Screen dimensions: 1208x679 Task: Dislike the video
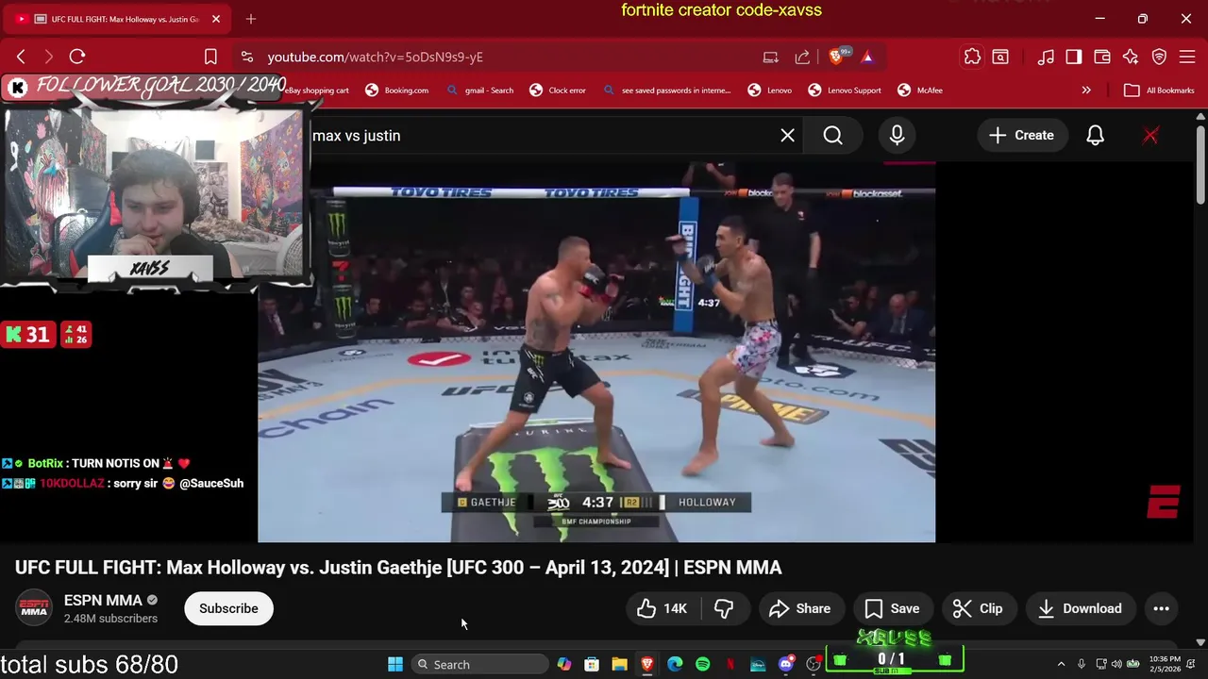725,608
